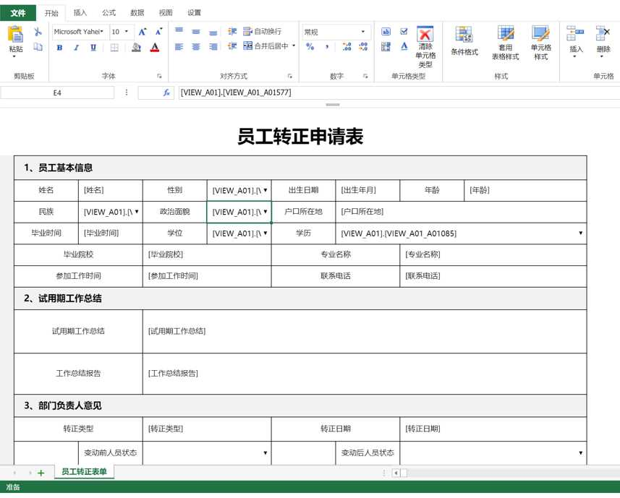620x498 pixels.
Task: Switch to the 设置 ribbon tab
Action: pyautogui.click(x=194, y=12)
